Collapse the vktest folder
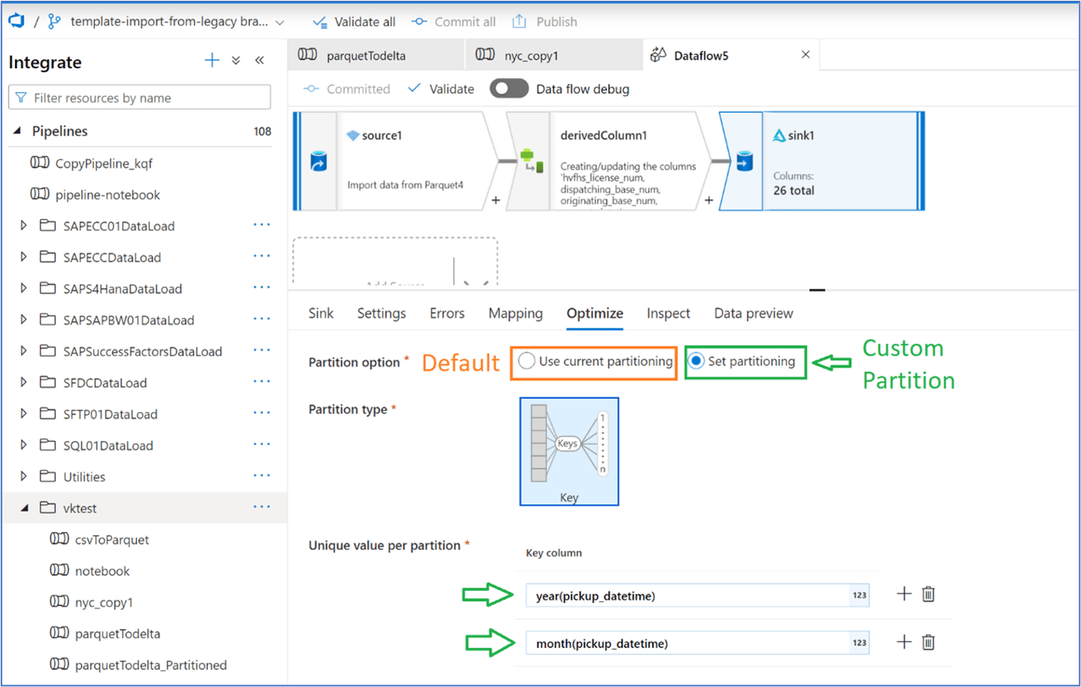Image resolution: width=1081 pixels, height=687 pixels. pyautogui.click(x=23, y=507)
